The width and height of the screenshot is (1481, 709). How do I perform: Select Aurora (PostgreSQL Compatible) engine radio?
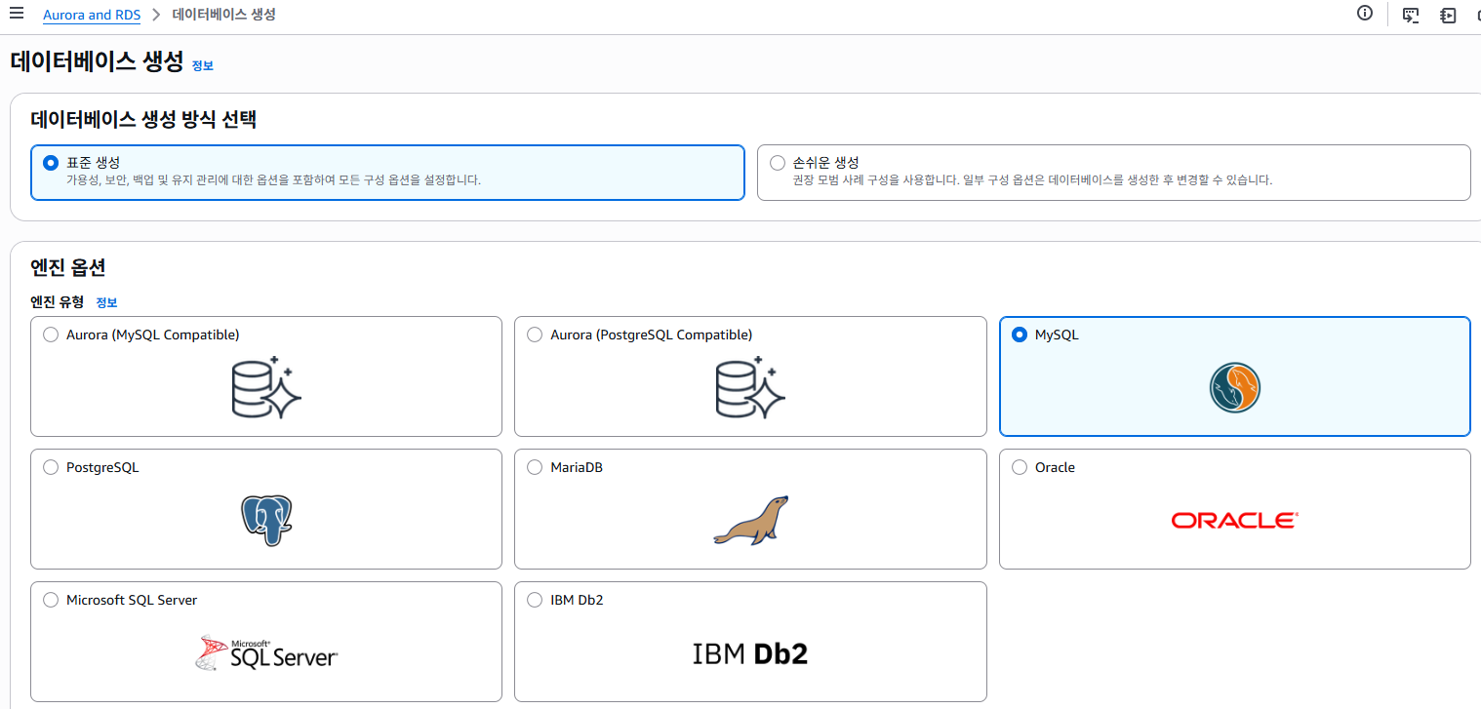(535, 335)
